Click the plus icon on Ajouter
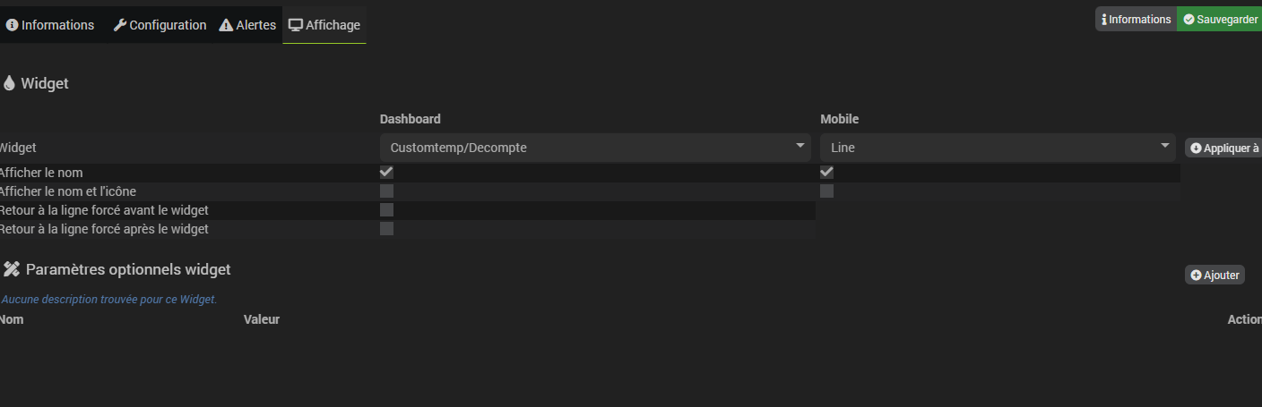The width and height of the screenshot is (1262, 407). [x=1196, y=276]
